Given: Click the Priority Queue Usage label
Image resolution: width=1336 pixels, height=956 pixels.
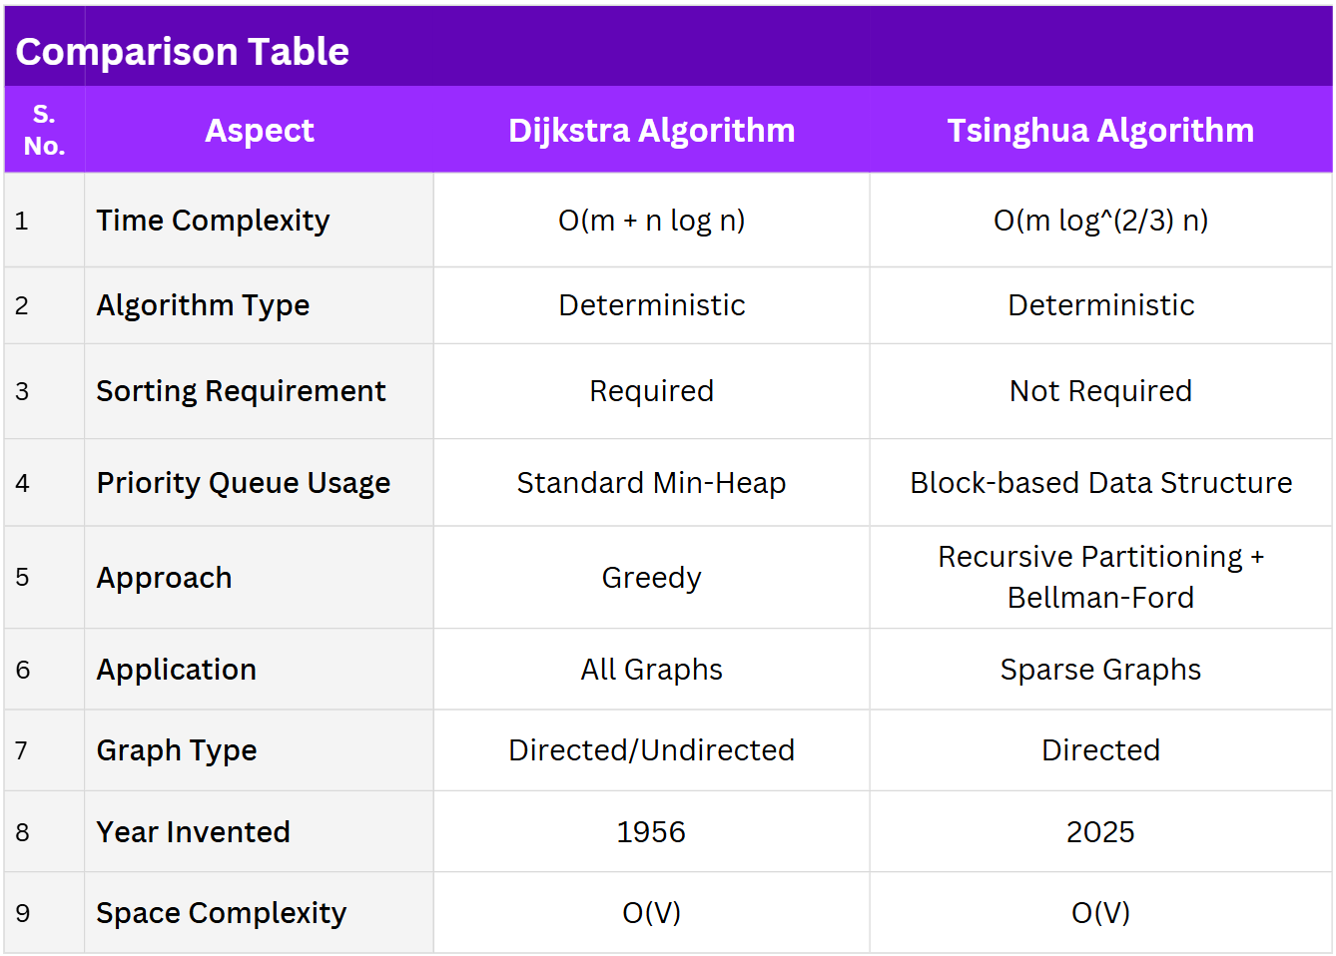Looking at the screenshot, I should 244,483.
